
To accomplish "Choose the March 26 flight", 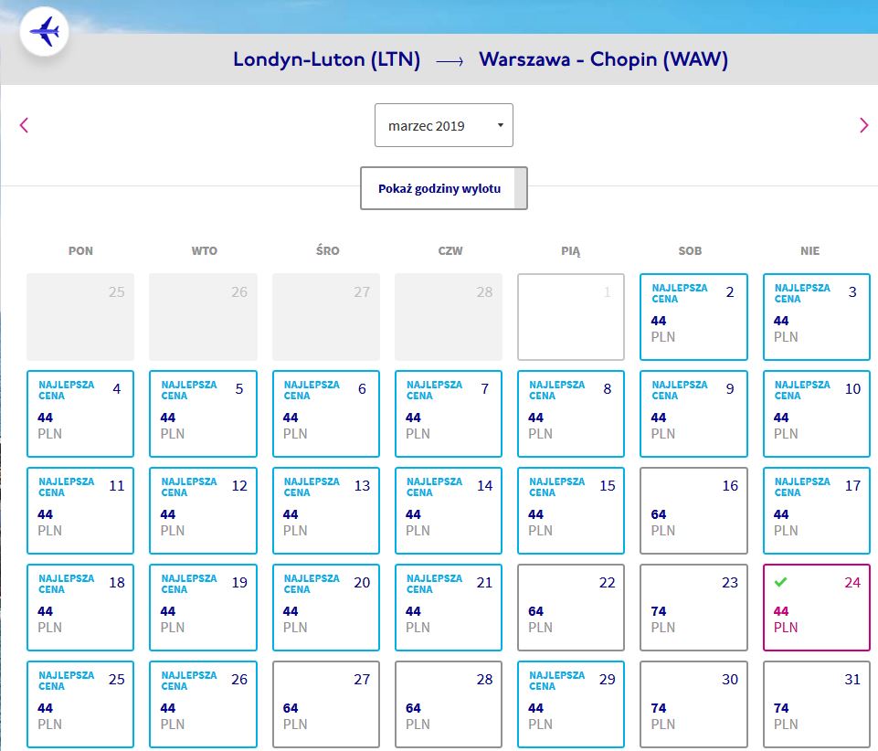I will (x=203, y=704).
